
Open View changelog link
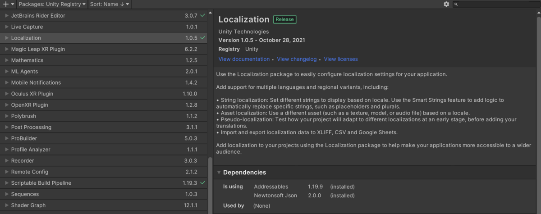tap(298, 59)
